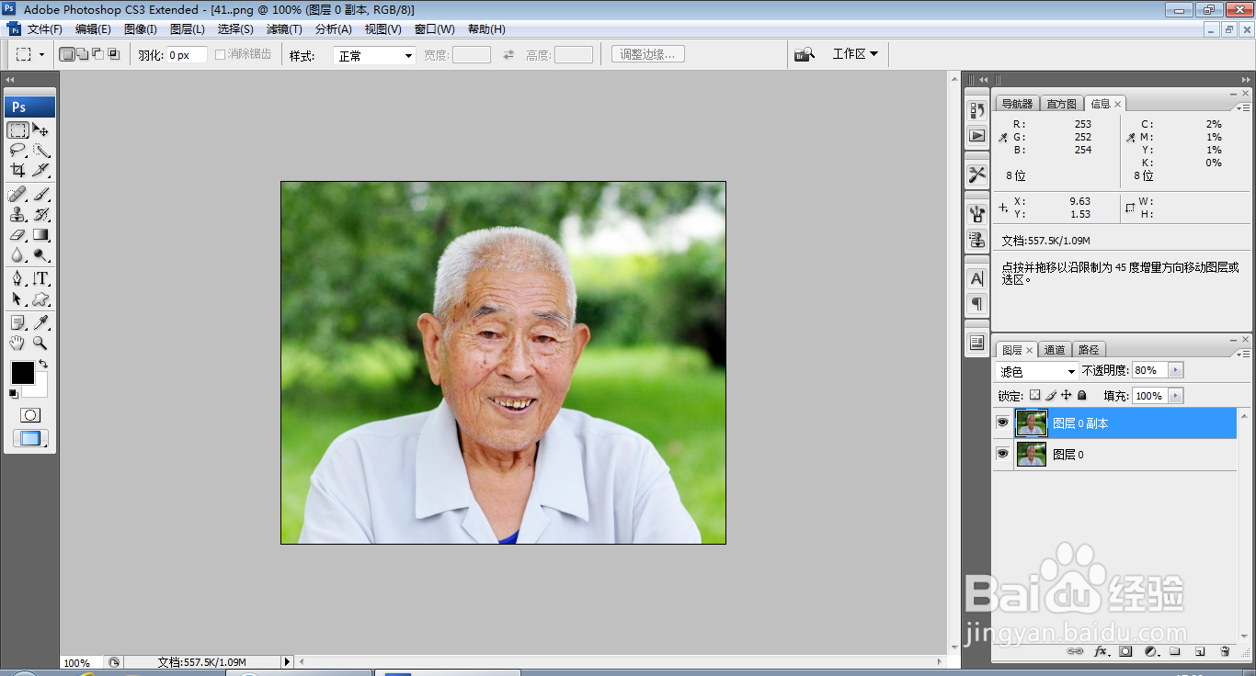Select the Clone Stamp tool

pos(18,215)
